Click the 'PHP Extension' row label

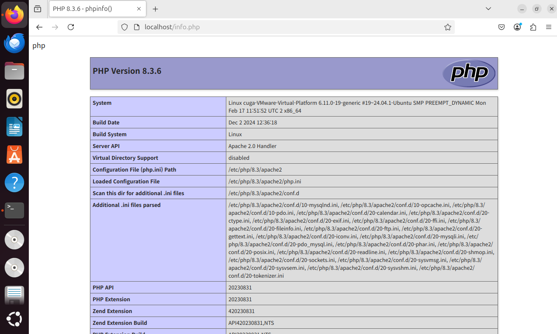tap(111, 300)
